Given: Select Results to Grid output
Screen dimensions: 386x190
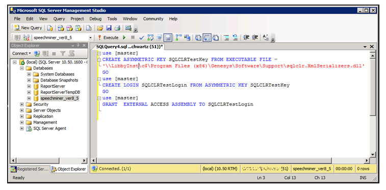Looking at the screenshot, I should coord(207,38).
